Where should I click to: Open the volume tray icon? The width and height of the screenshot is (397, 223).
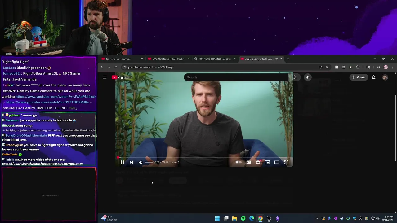point(378,218)
